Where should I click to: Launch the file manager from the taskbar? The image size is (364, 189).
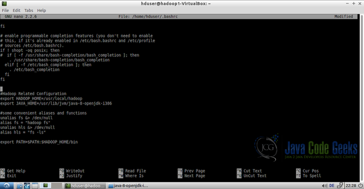pos(19,186)
